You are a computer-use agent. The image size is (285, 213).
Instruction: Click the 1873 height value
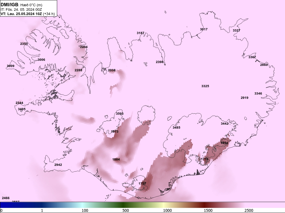tap(115, 131)
